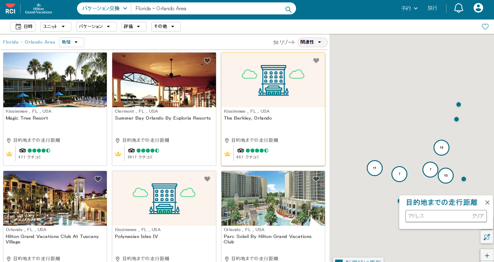Click the map cluster marker 11
Viewport: 494px width, 262px height.
click(375, 168)
